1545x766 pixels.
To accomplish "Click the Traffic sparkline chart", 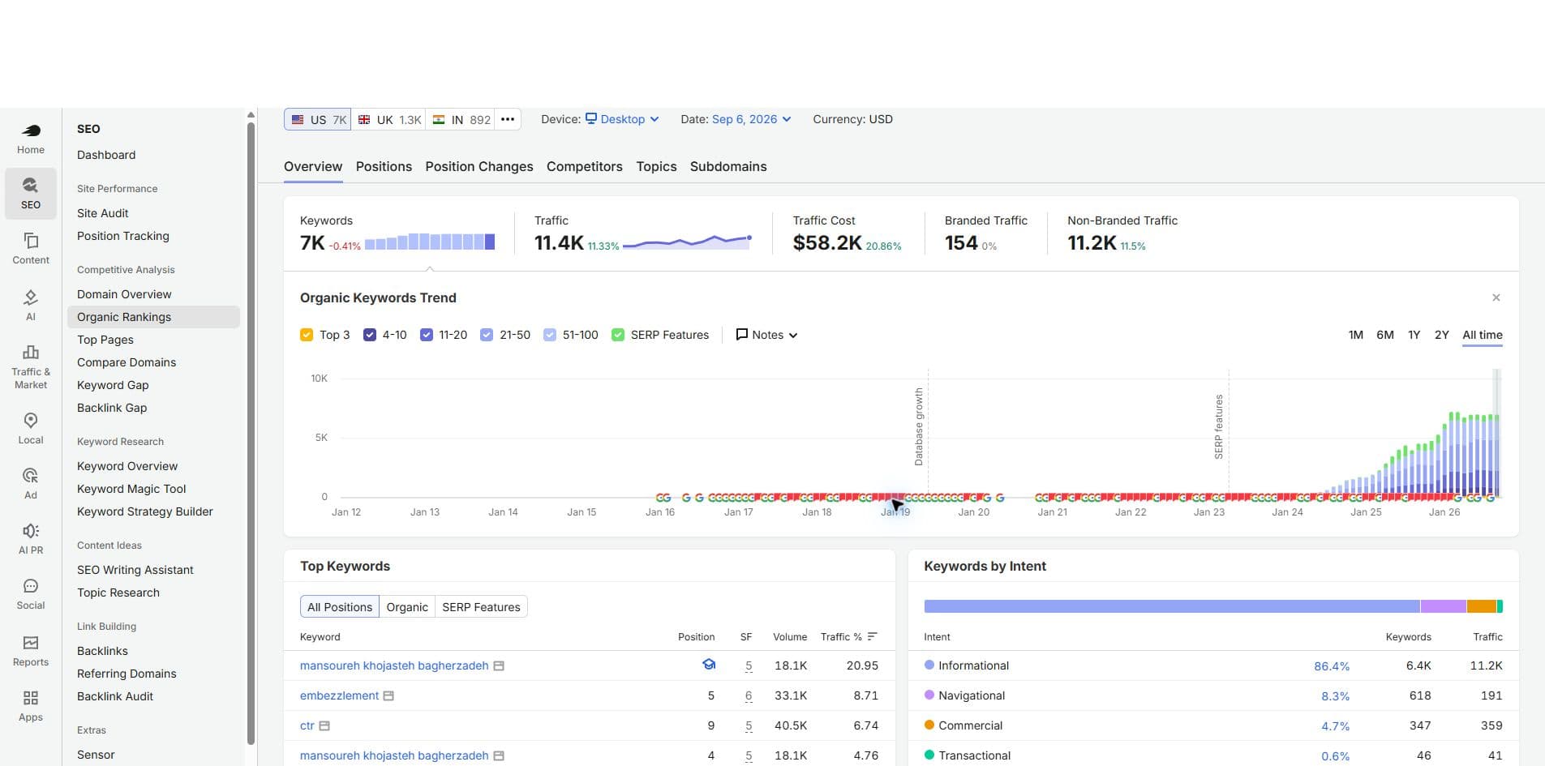I will pos(688,241).
